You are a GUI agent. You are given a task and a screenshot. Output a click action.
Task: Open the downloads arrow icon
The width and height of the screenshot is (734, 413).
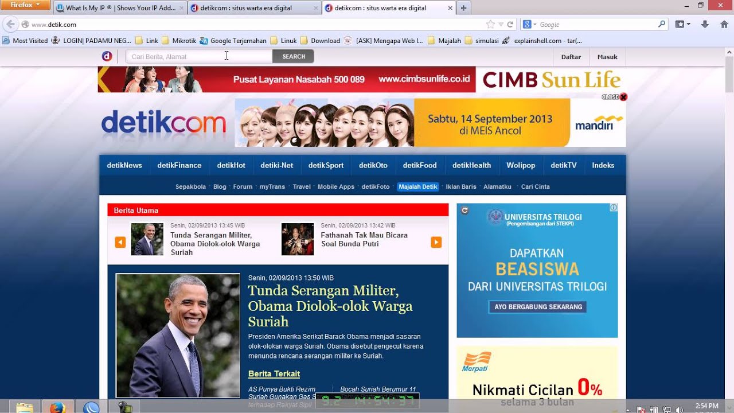coord(705,25)
